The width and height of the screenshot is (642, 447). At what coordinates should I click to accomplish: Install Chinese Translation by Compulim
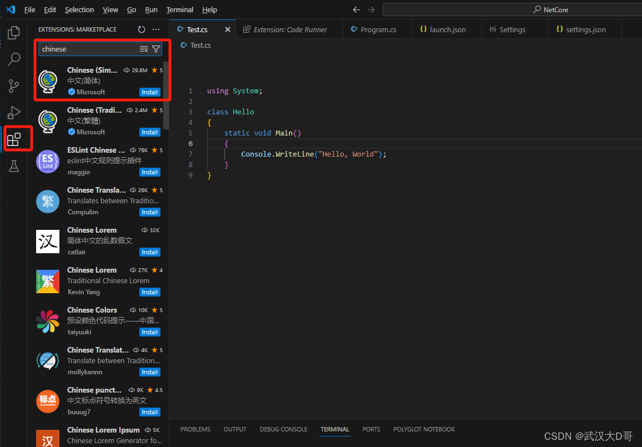pos(150,212)
